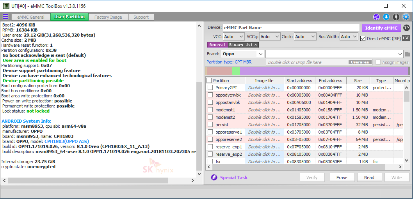Click the opporeserve1 partition name
413x199 pixels.
[228, 132]
